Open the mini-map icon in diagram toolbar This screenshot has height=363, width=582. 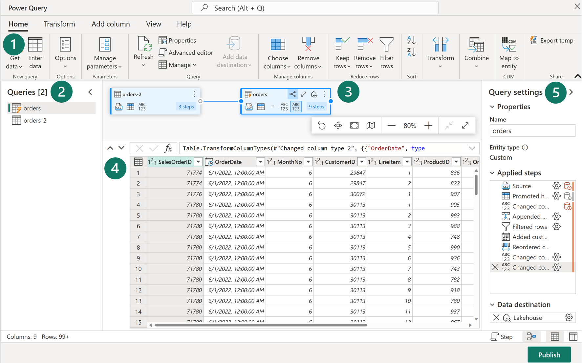point(371,125)
